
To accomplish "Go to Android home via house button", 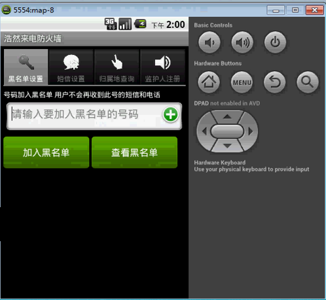I will point(209,82).
